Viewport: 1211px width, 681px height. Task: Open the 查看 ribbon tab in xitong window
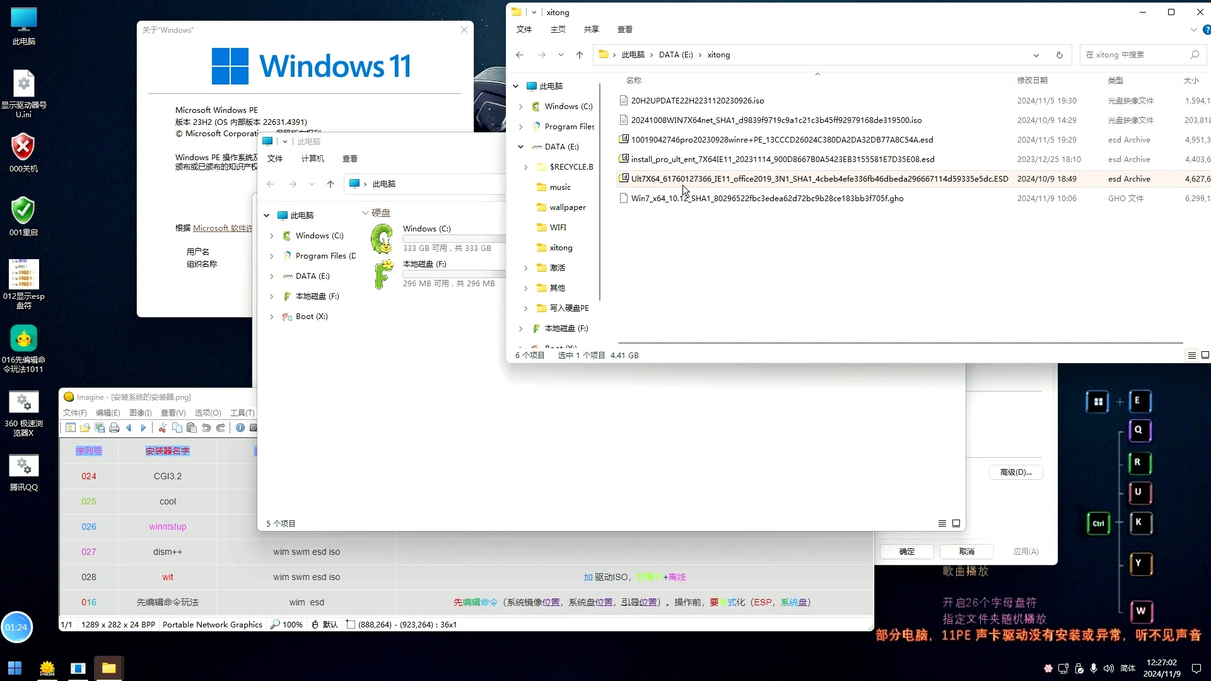coord(624,30)
